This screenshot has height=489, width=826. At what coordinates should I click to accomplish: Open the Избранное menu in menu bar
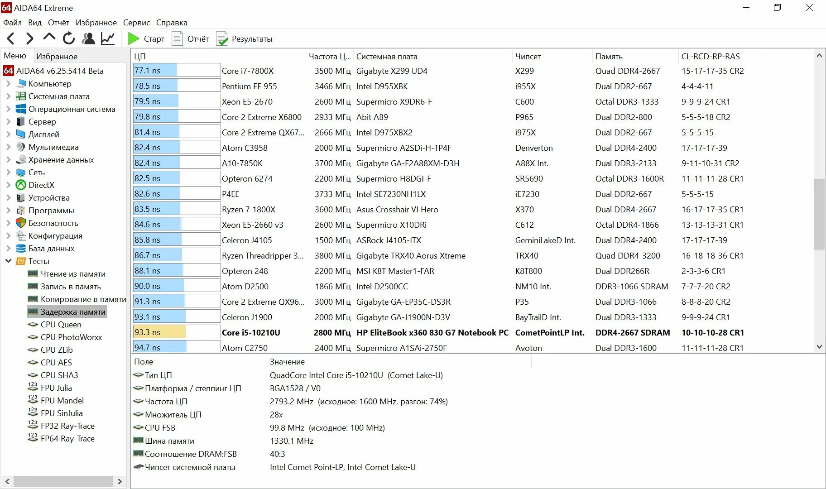[96, 23]
